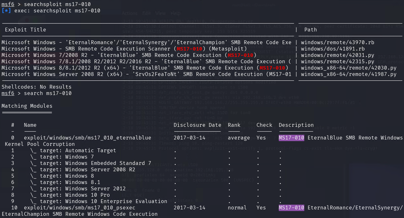
Task: Open the faint Actions menu behind terminal
Action: (x=130, y=13)
